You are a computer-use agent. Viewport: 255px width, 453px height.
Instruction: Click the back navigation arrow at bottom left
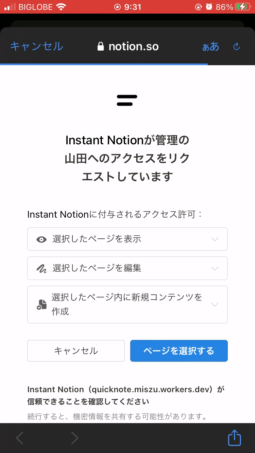[x=19, y=438]
